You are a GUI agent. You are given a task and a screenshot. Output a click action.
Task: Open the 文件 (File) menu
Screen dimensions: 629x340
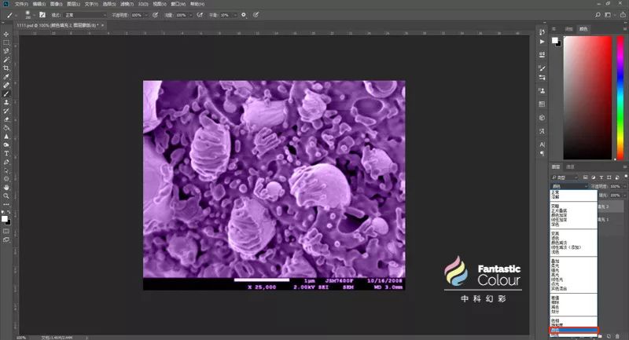coord(20,4)
